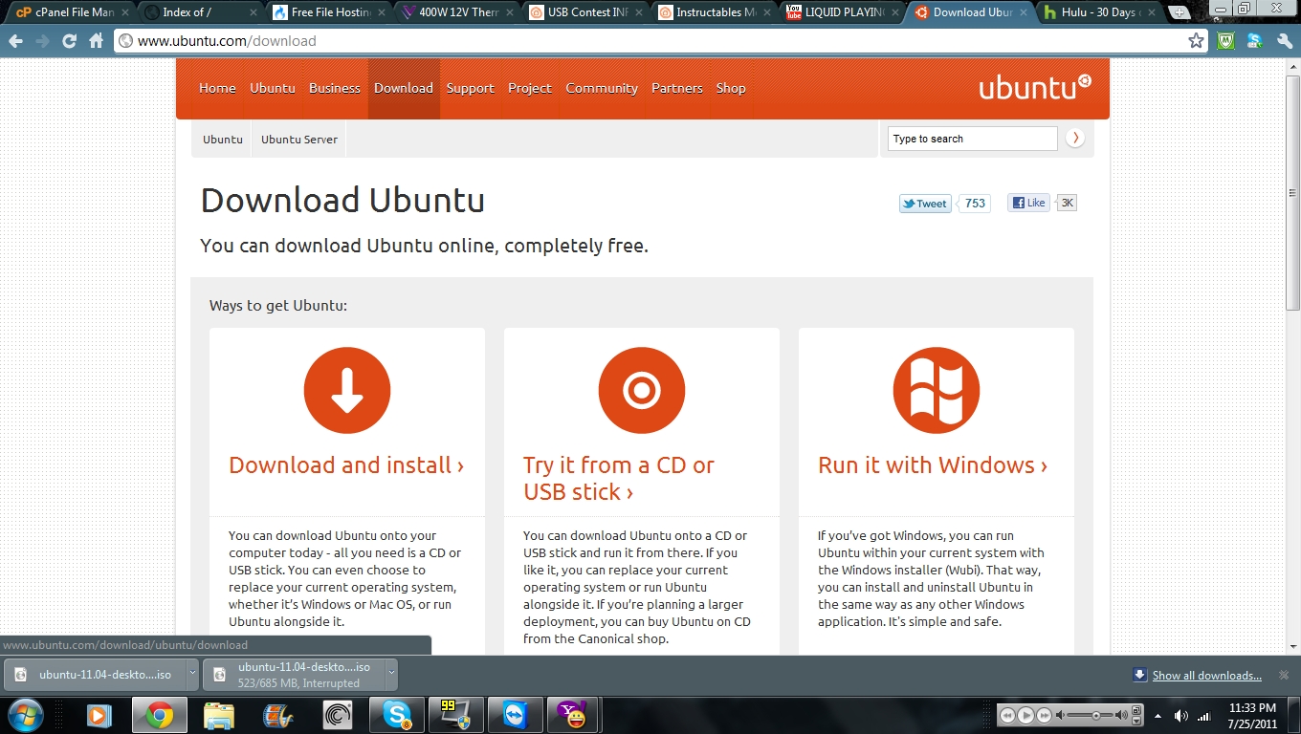
Task: Reload the current page
Action: [69, 41]
